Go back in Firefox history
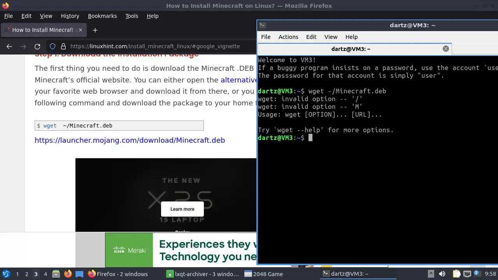Viewport: 498px width, 280px height. 9,46
